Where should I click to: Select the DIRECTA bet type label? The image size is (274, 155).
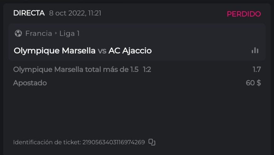29,13
